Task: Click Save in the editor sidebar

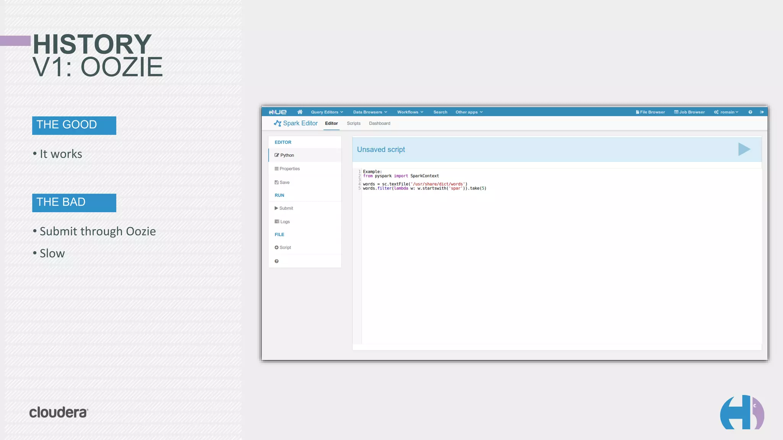Action: 282,183
